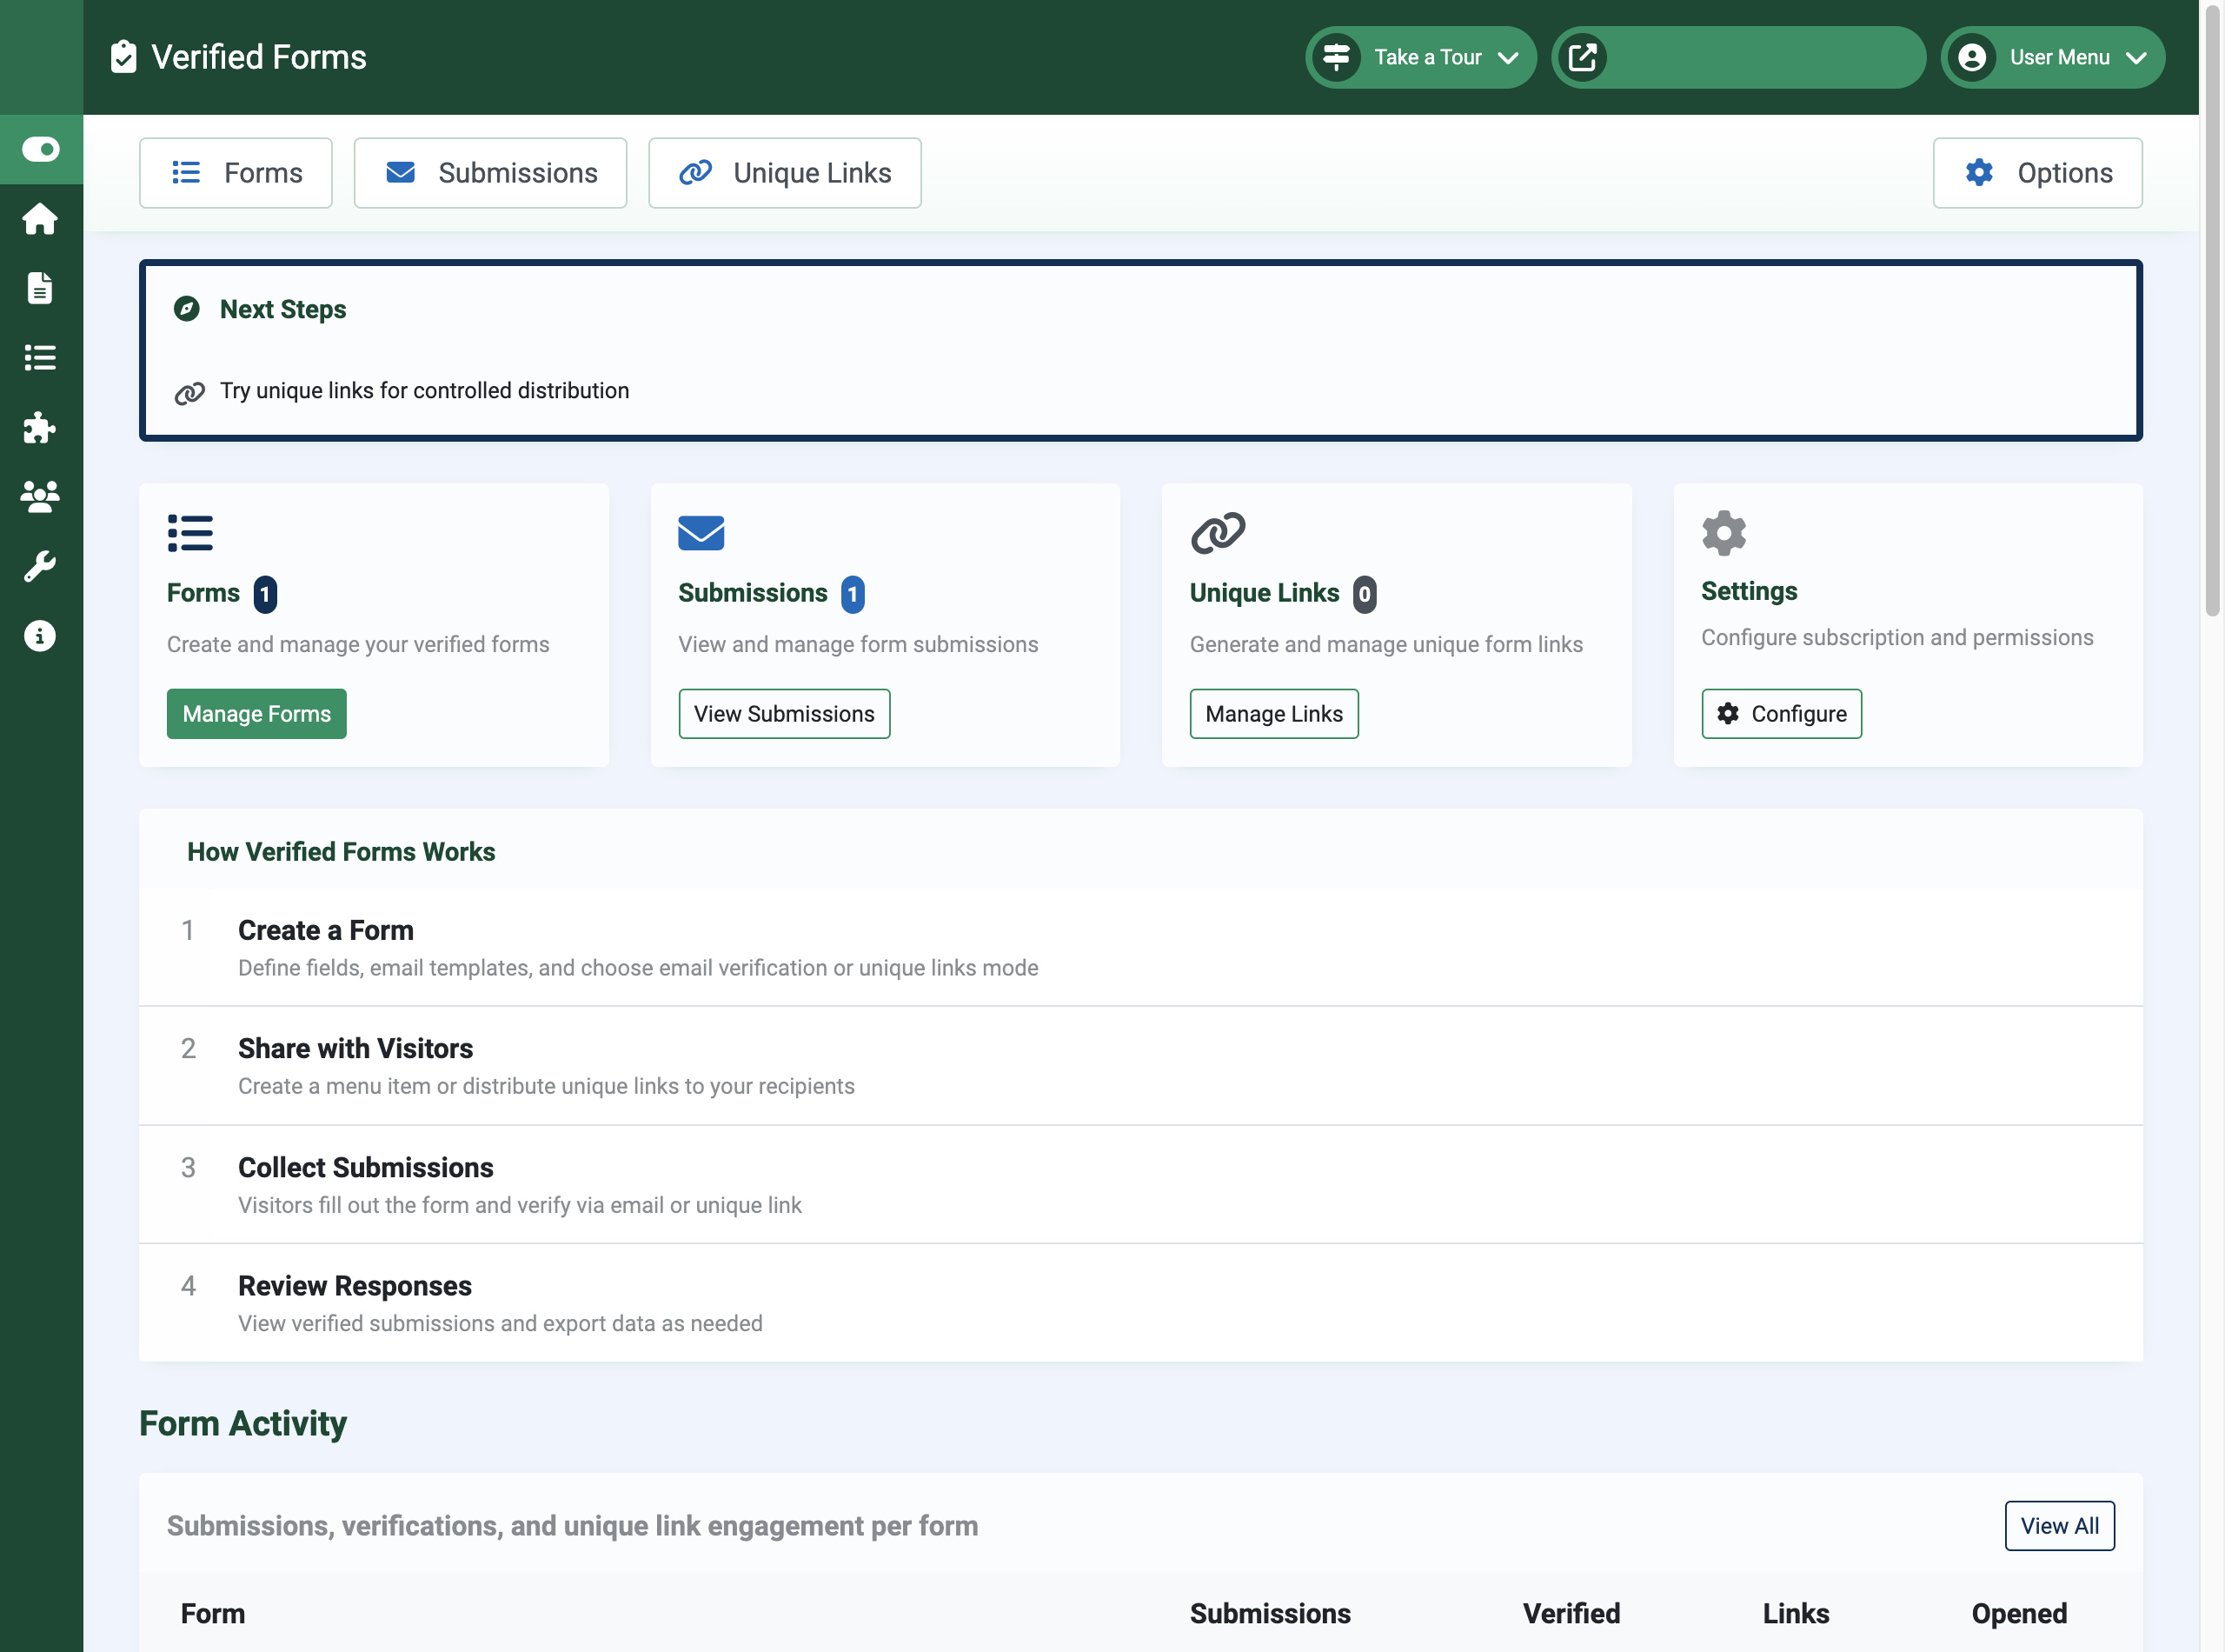Click View All in Form Activity
The width and height of the screenshot is (2225, 1652).
pyautogui.click(x=2059, y=1525)
